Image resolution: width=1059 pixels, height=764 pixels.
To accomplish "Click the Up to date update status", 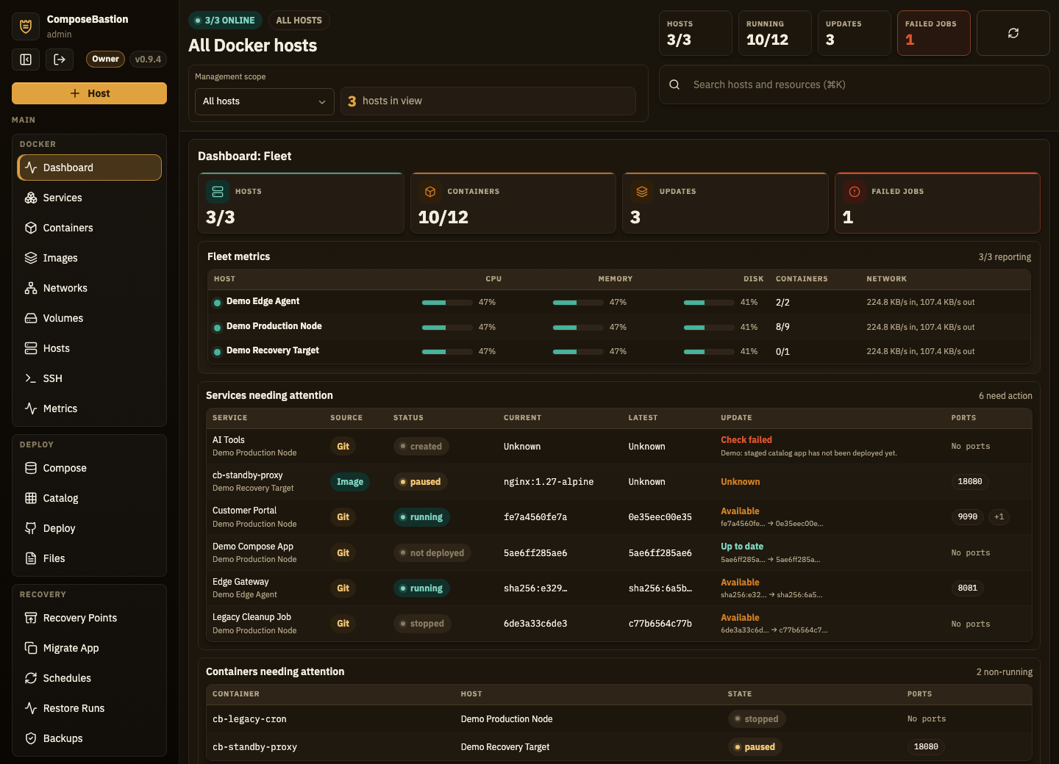I will click(742, 547).
